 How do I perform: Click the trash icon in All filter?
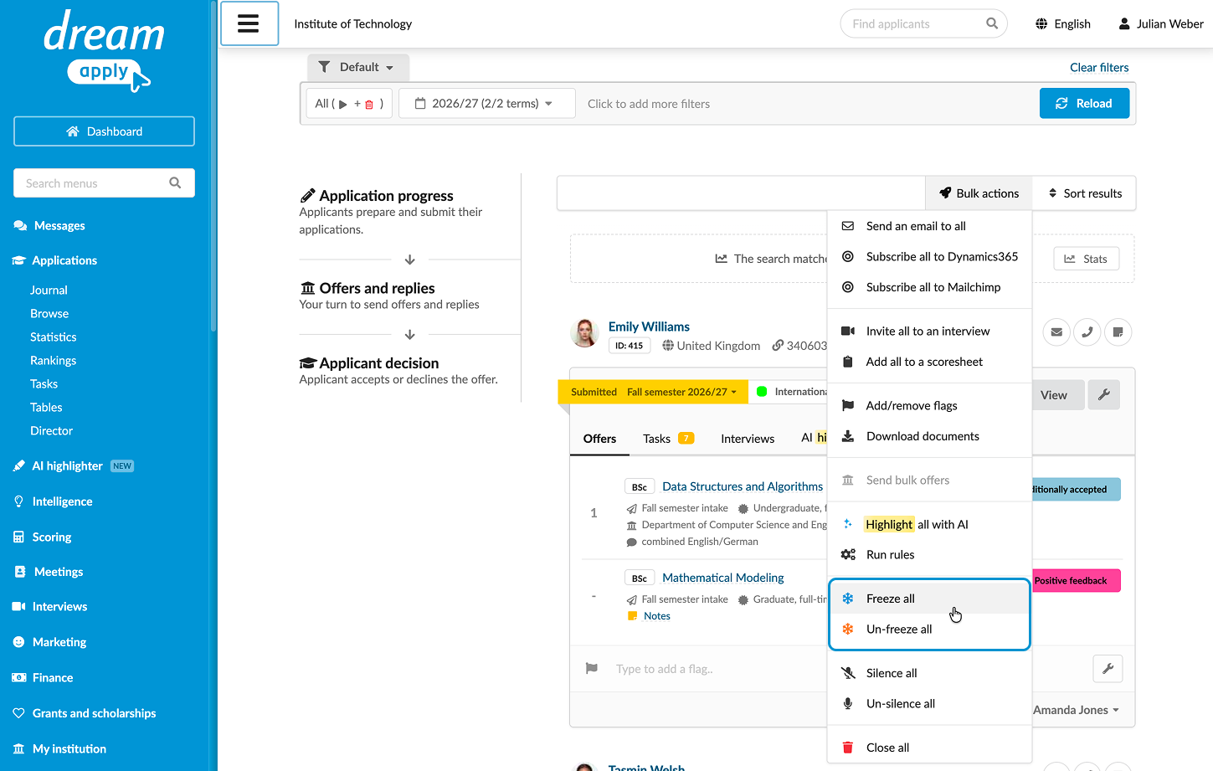click(x=369, y=105)
